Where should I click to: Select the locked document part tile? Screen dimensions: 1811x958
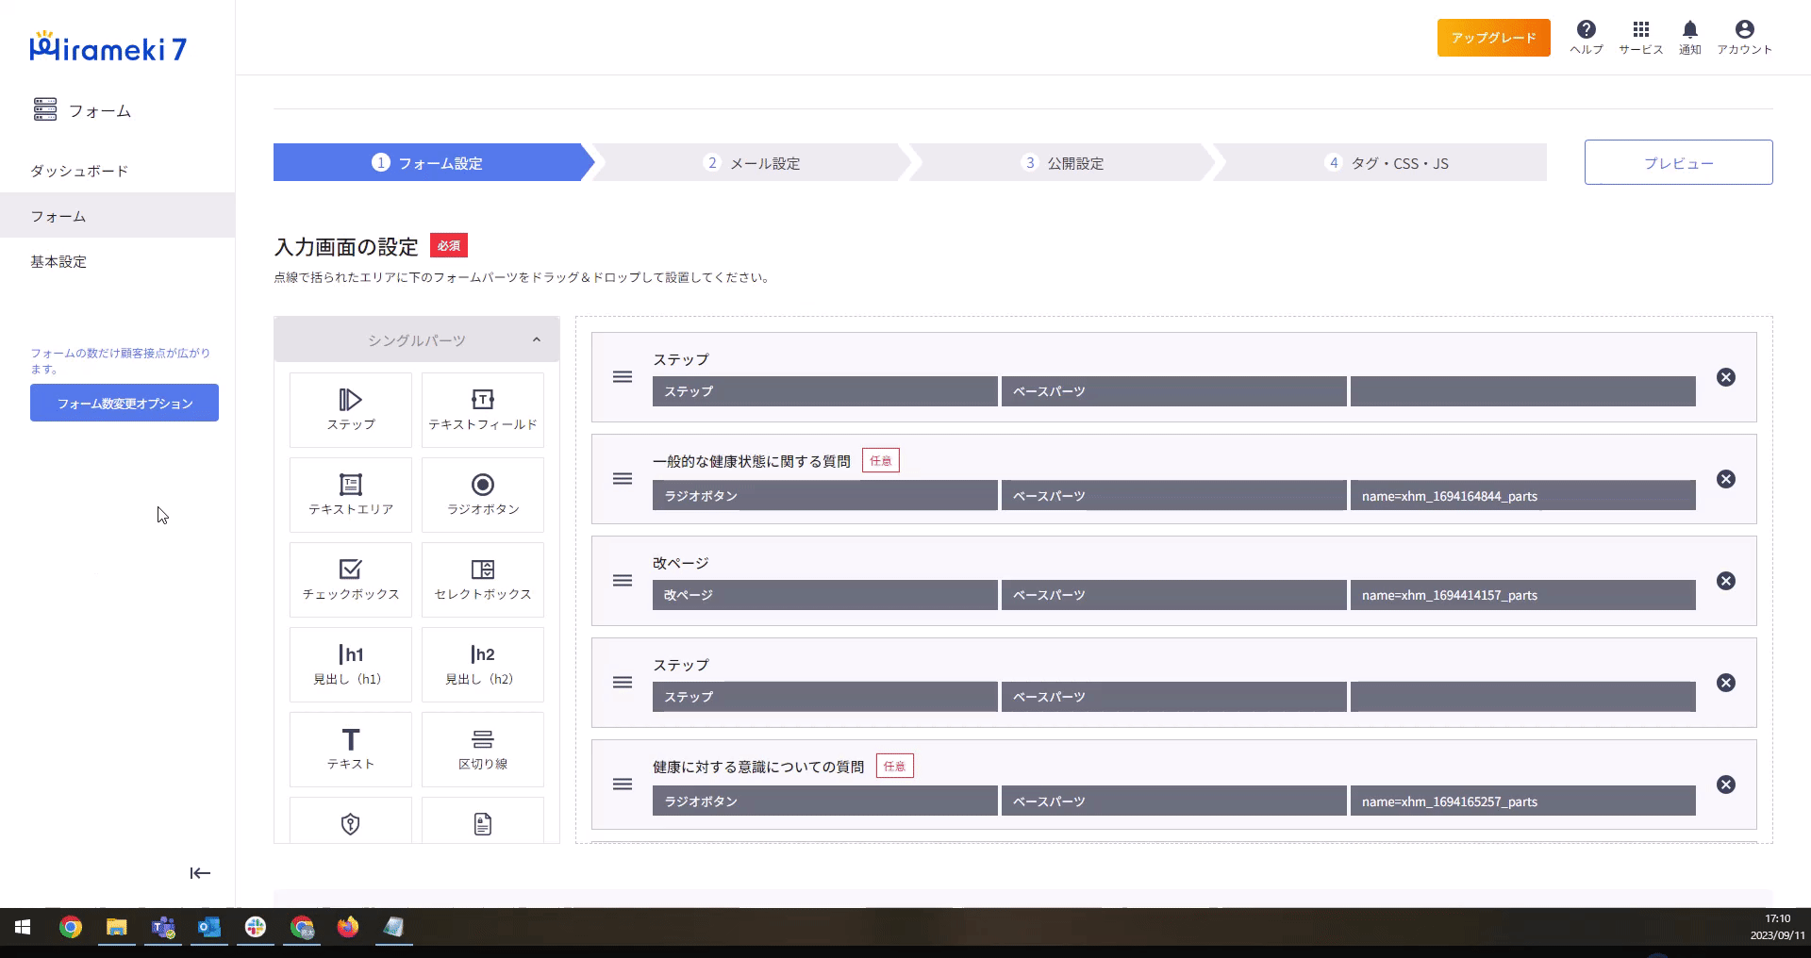tap(482, 821)
